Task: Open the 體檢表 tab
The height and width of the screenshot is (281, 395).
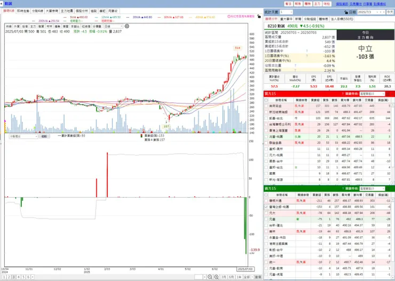Action: click(x=323, y=19)
